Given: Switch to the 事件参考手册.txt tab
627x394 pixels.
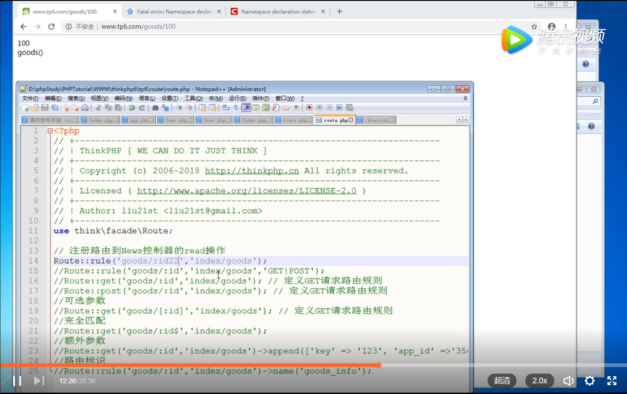Looking at the screenshot, I should click(49, 120).
